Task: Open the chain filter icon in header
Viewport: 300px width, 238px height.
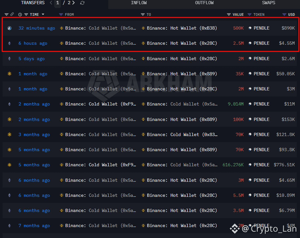Action: [x=7, y=14]
